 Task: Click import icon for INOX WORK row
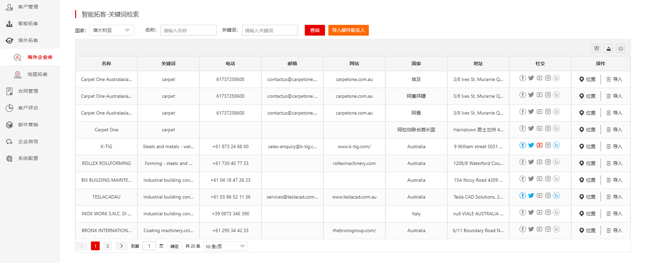pyautogui.click(x=608, y=214)
